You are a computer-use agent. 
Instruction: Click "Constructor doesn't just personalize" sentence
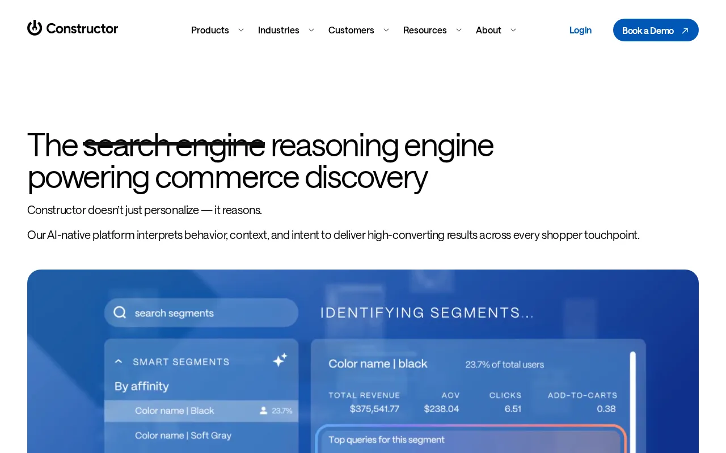coord(145,210)
